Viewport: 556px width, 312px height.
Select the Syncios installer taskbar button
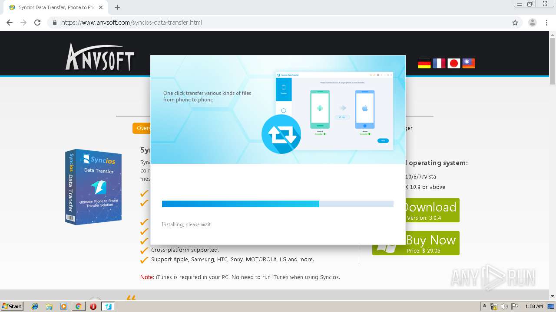coord(108,306)
